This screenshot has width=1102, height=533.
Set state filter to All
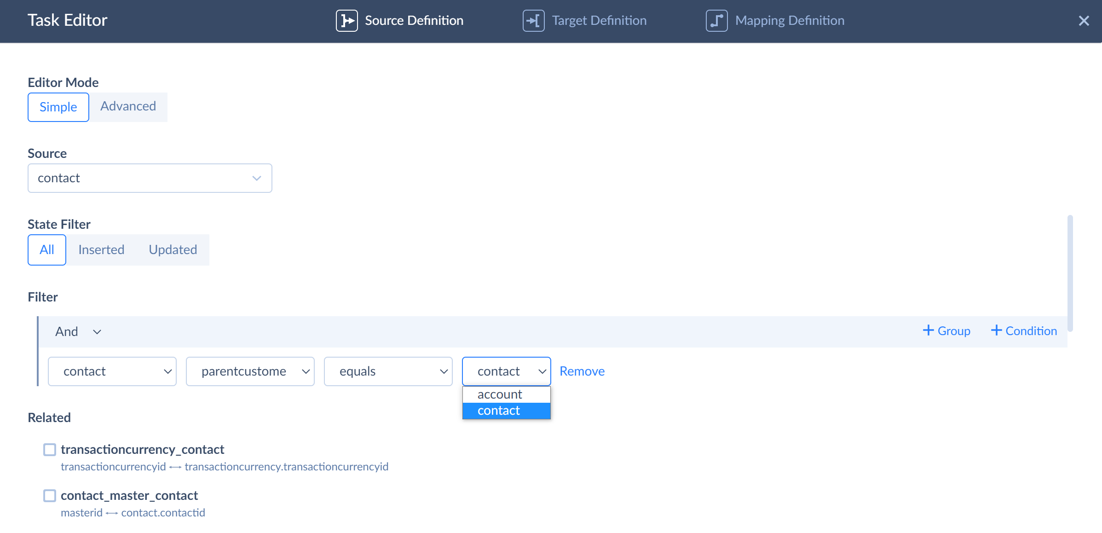point(47,250)
